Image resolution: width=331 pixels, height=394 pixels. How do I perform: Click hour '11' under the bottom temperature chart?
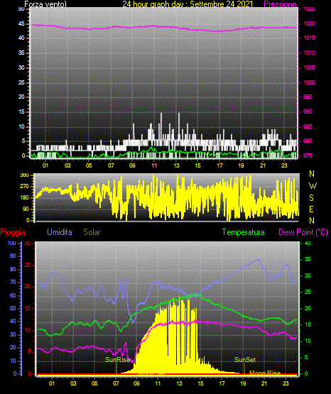[158, 383]
